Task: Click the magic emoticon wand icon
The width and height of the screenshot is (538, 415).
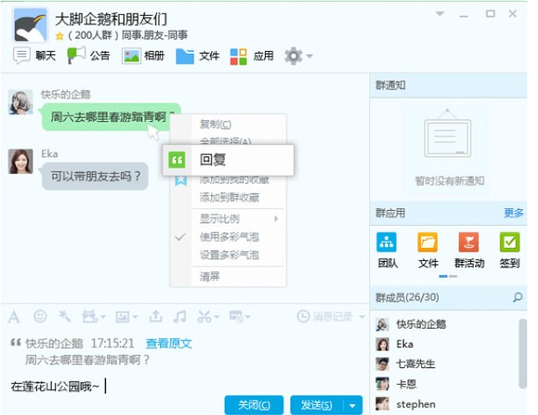Action: (x=64, y=316)
